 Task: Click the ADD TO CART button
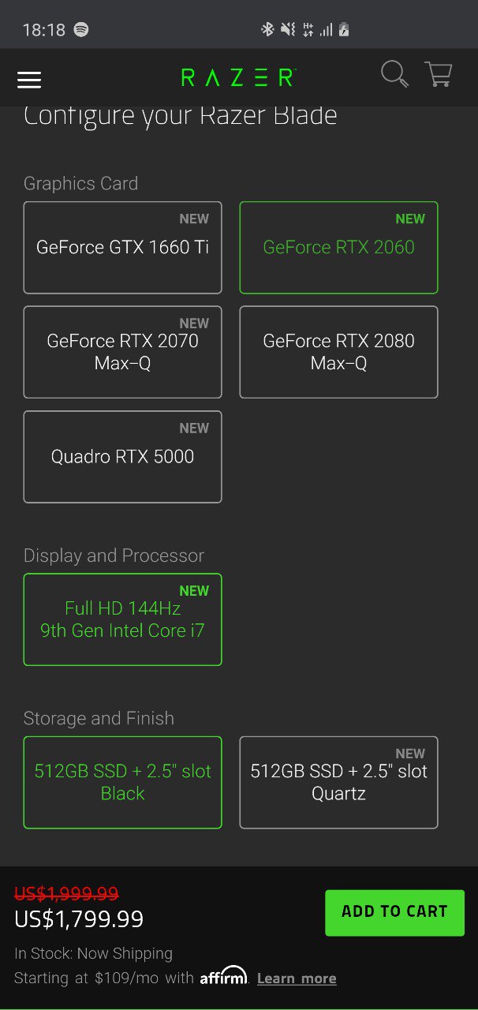click(x=394, y=912)
